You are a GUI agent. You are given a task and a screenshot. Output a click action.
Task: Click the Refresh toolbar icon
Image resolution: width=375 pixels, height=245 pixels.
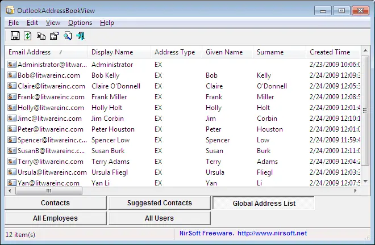tap(28, 36)
